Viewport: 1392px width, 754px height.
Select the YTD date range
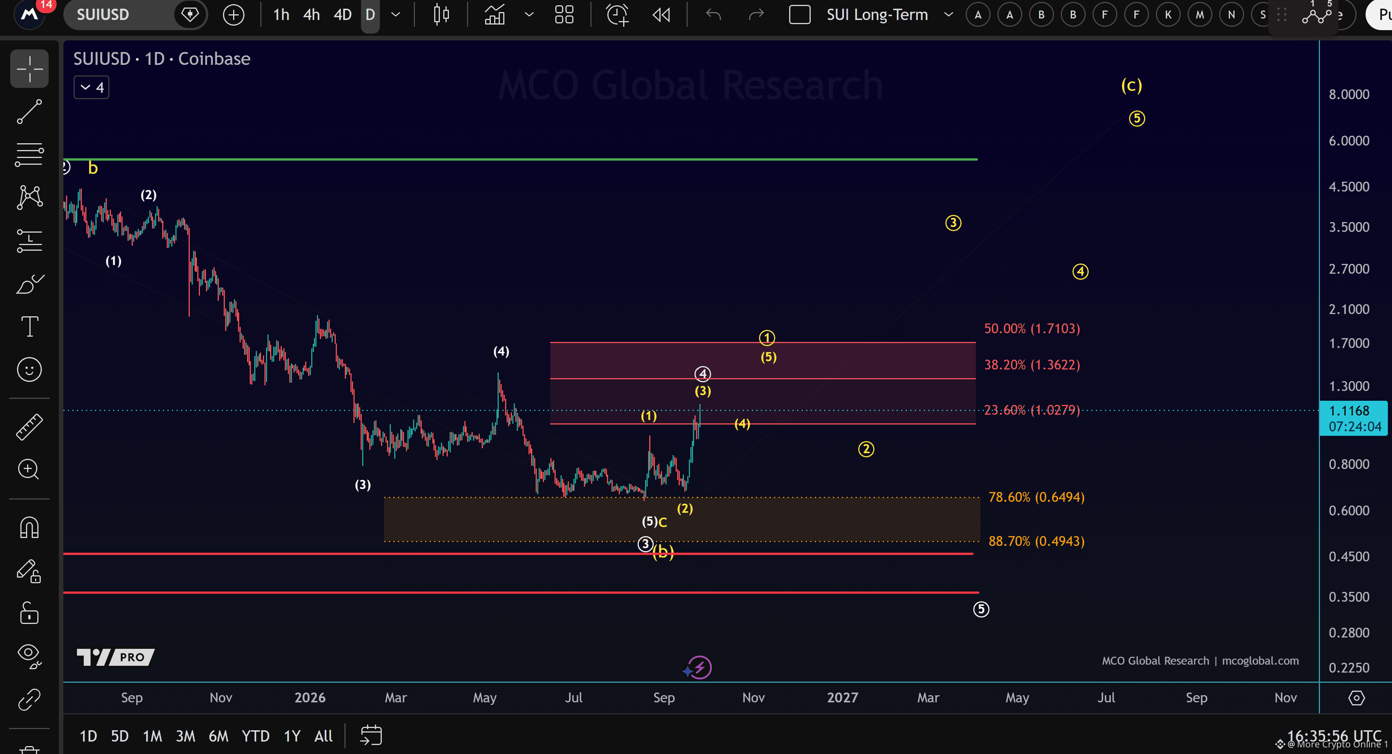(256, 736)
